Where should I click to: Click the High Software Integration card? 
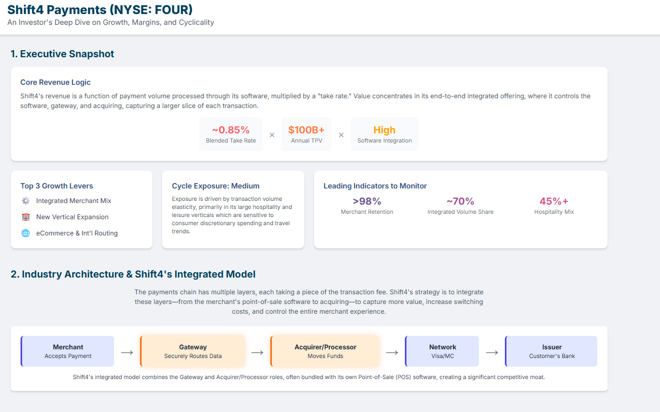pos(384,134)
